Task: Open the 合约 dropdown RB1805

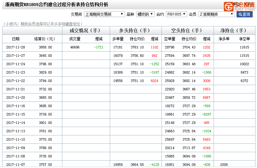Action: tap(176, 14)
